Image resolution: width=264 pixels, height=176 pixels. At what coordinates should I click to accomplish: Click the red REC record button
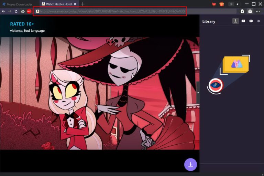(29, 11)
